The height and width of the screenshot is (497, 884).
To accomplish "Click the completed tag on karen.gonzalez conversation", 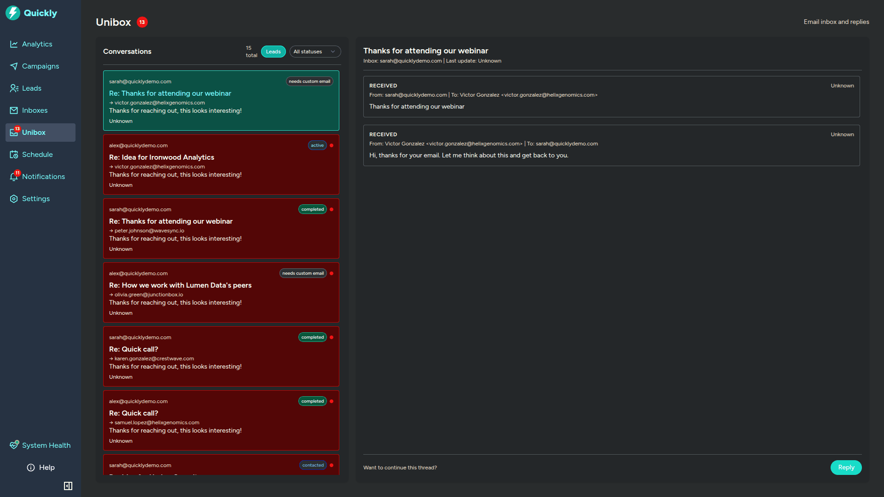I will pyautogui.click(x=313, y=337).
